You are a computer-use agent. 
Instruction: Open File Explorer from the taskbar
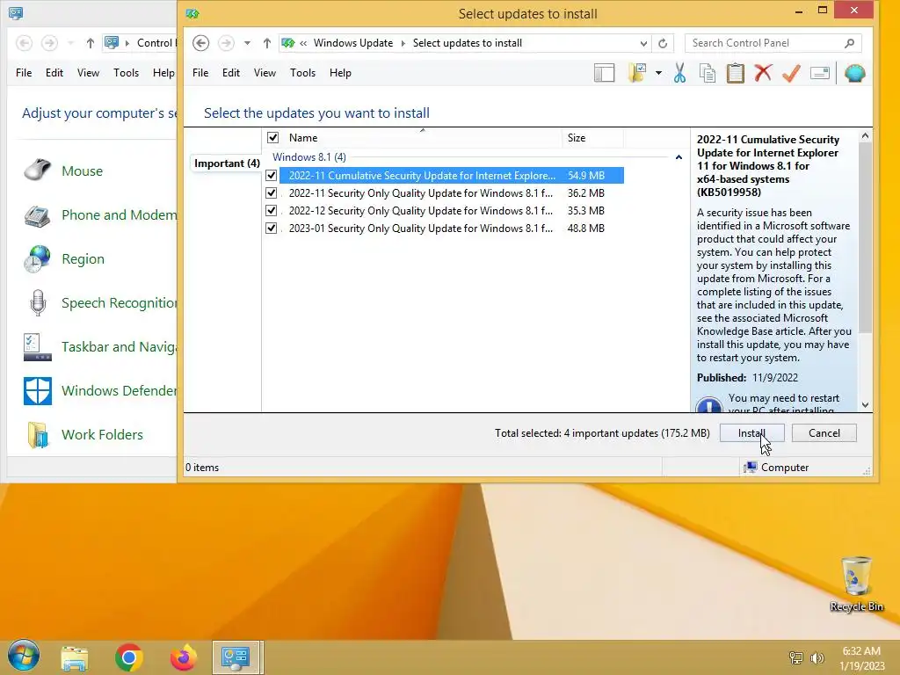pyautogui.click(x=75, y=657)
